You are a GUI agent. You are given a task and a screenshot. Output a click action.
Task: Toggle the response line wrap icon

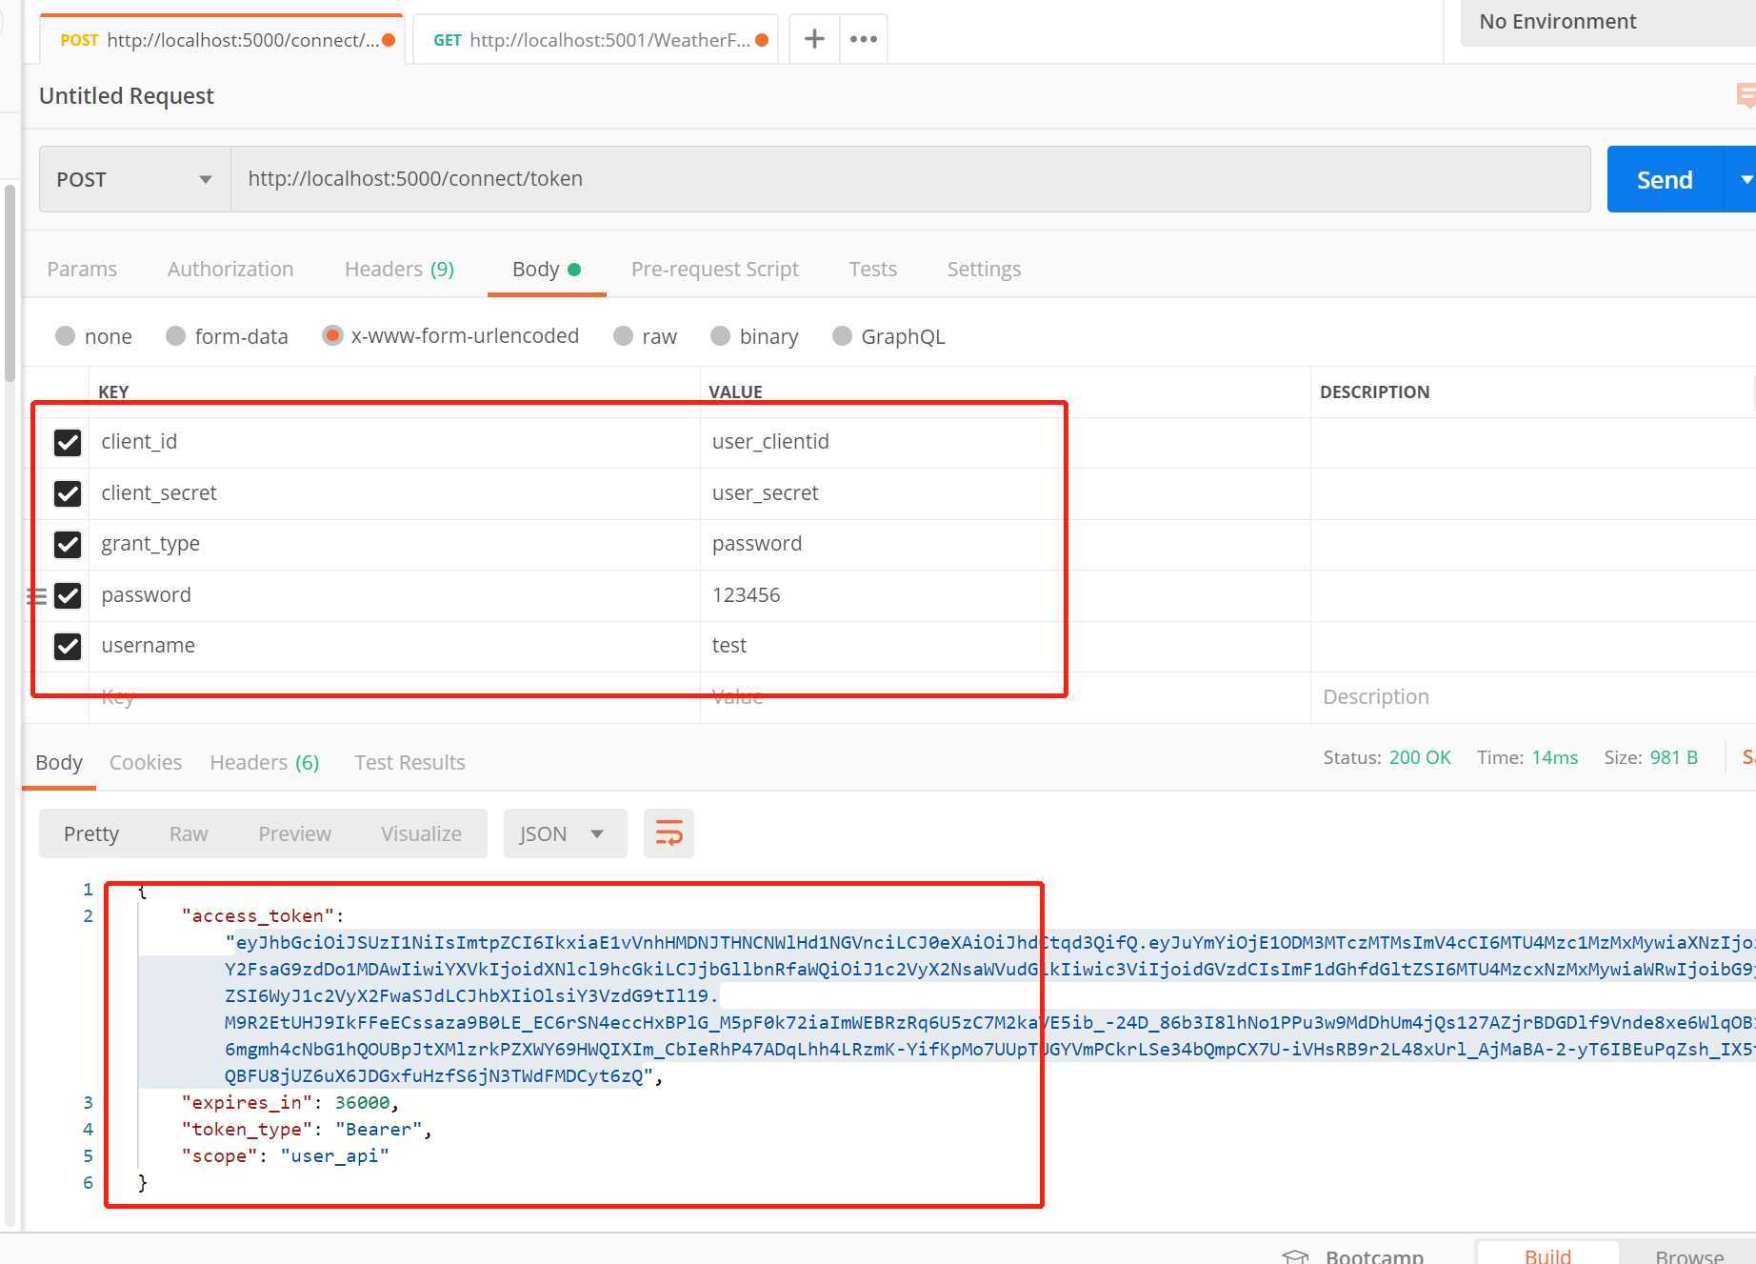point(668,833)
